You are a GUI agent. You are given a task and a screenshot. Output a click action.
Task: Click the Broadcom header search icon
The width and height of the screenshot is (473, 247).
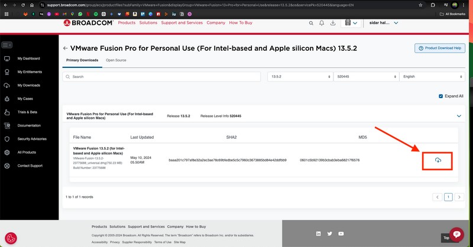[x=311, y=23]
